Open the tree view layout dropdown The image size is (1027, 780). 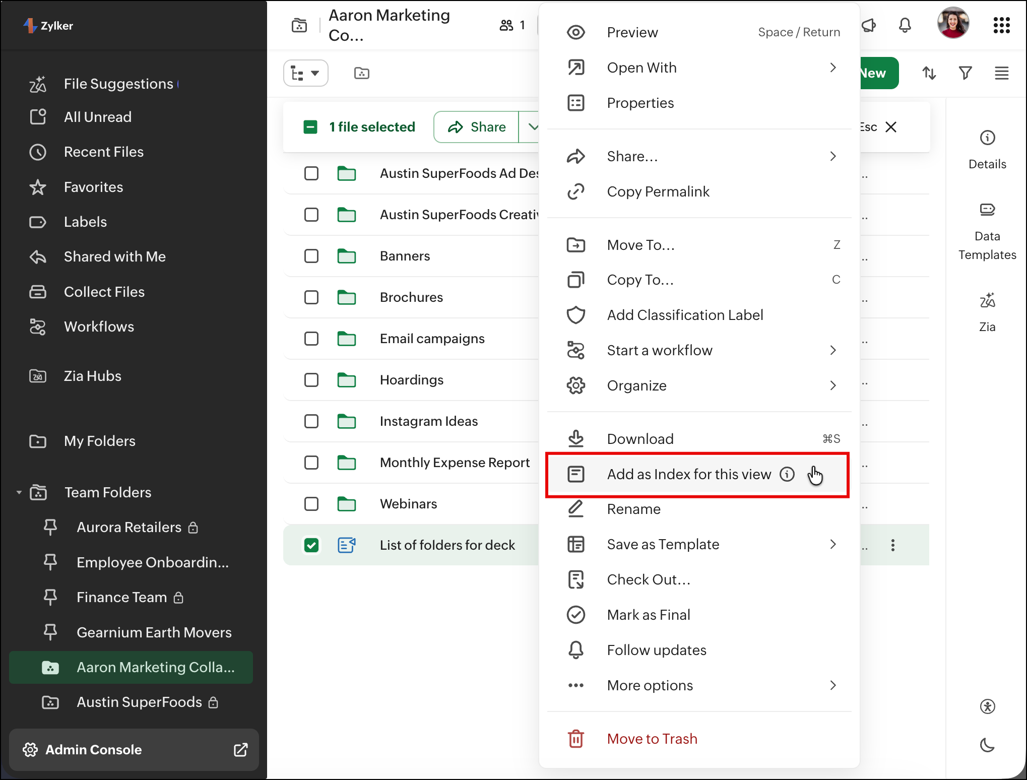pos(305,74)
